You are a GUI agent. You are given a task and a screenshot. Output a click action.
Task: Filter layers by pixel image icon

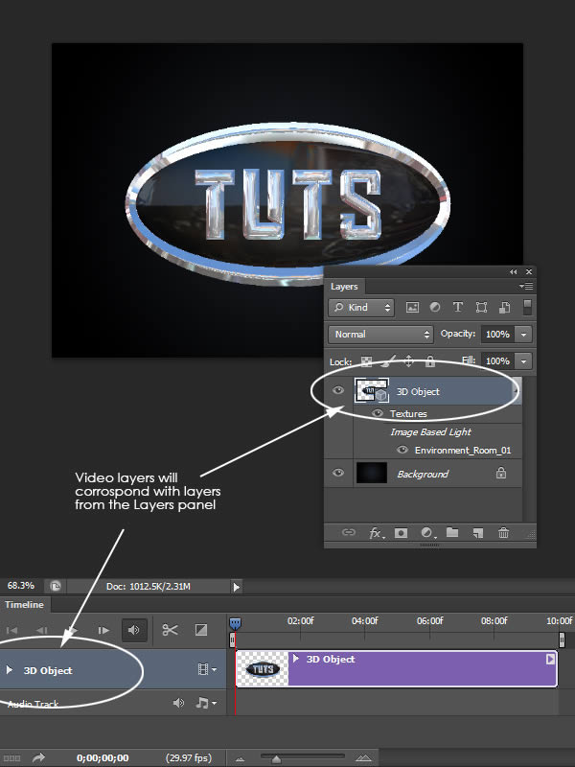pyautogui.click(x=412, y=307)
